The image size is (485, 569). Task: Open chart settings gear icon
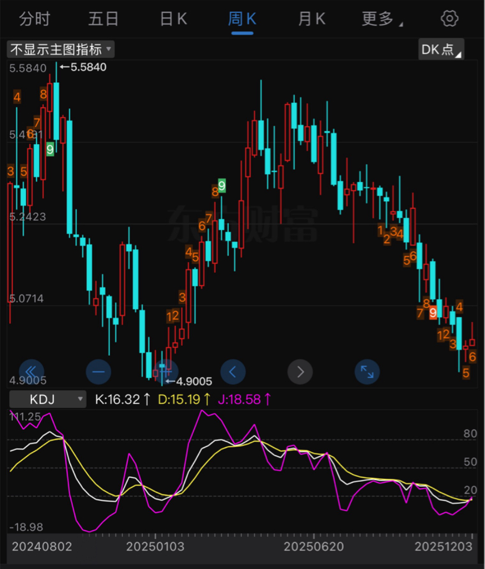pyautogui.click(x=449, y=18)
